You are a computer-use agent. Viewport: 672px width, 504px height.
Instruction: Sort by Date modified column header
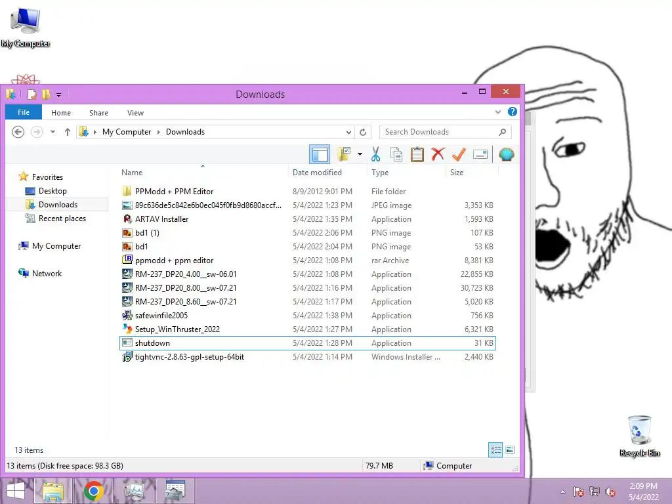(317, 173)
